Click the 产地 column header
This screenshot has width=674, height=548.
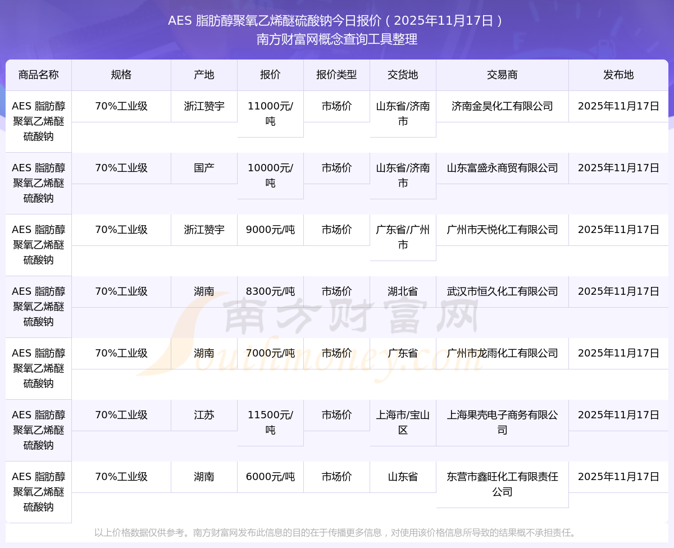[204, 75]
